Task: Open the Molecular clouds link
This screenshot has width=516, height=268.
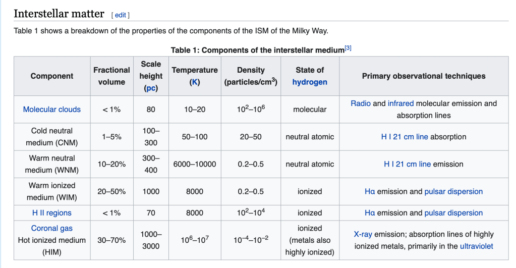Action: tap(52, 110)
